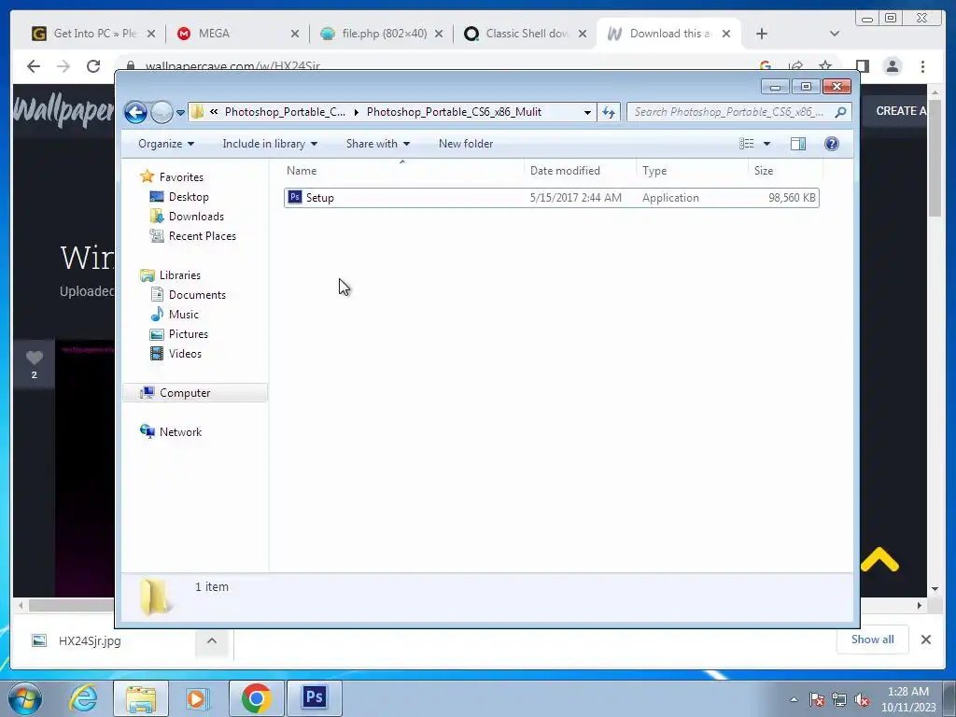Bookmark this page star icon
956x717 pixels.
[x=825, y=65]
